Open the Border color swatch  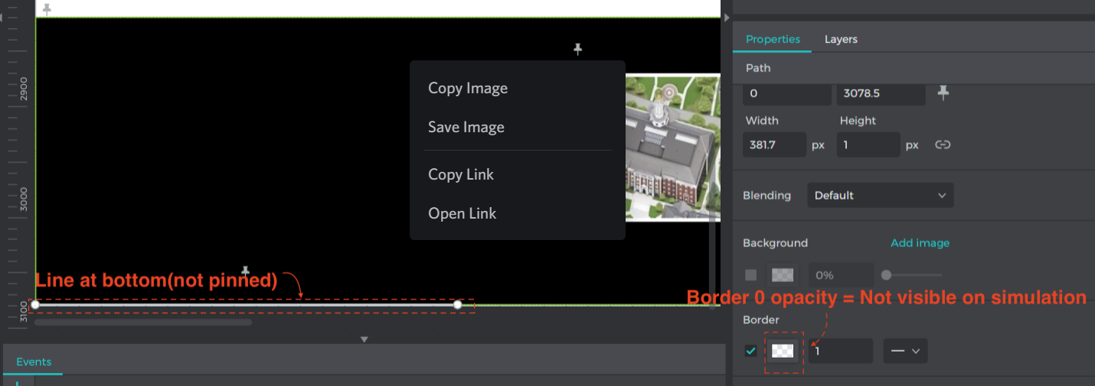(783, 351)
